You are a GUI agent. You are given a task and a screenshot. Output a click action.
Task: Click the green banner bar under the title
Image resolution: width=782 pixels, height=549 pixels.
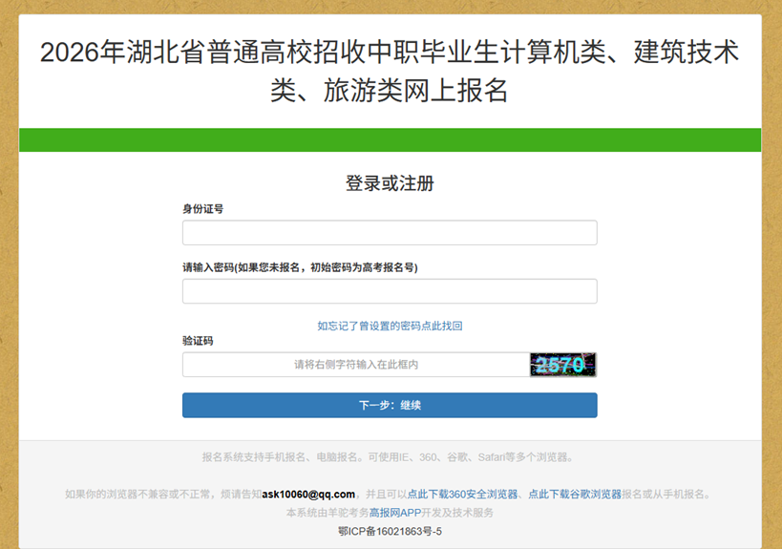[390, 139]
